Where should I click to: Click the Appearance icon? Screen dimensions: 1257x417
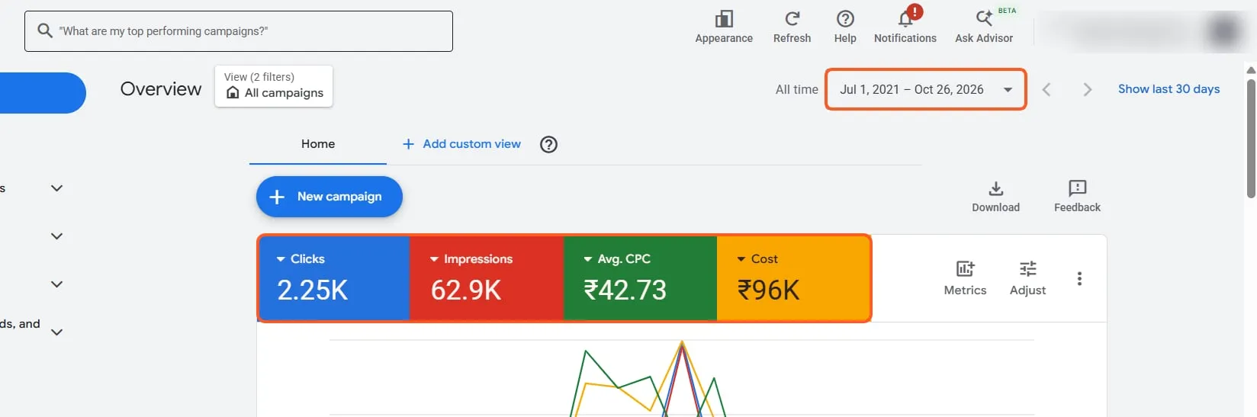724,19
